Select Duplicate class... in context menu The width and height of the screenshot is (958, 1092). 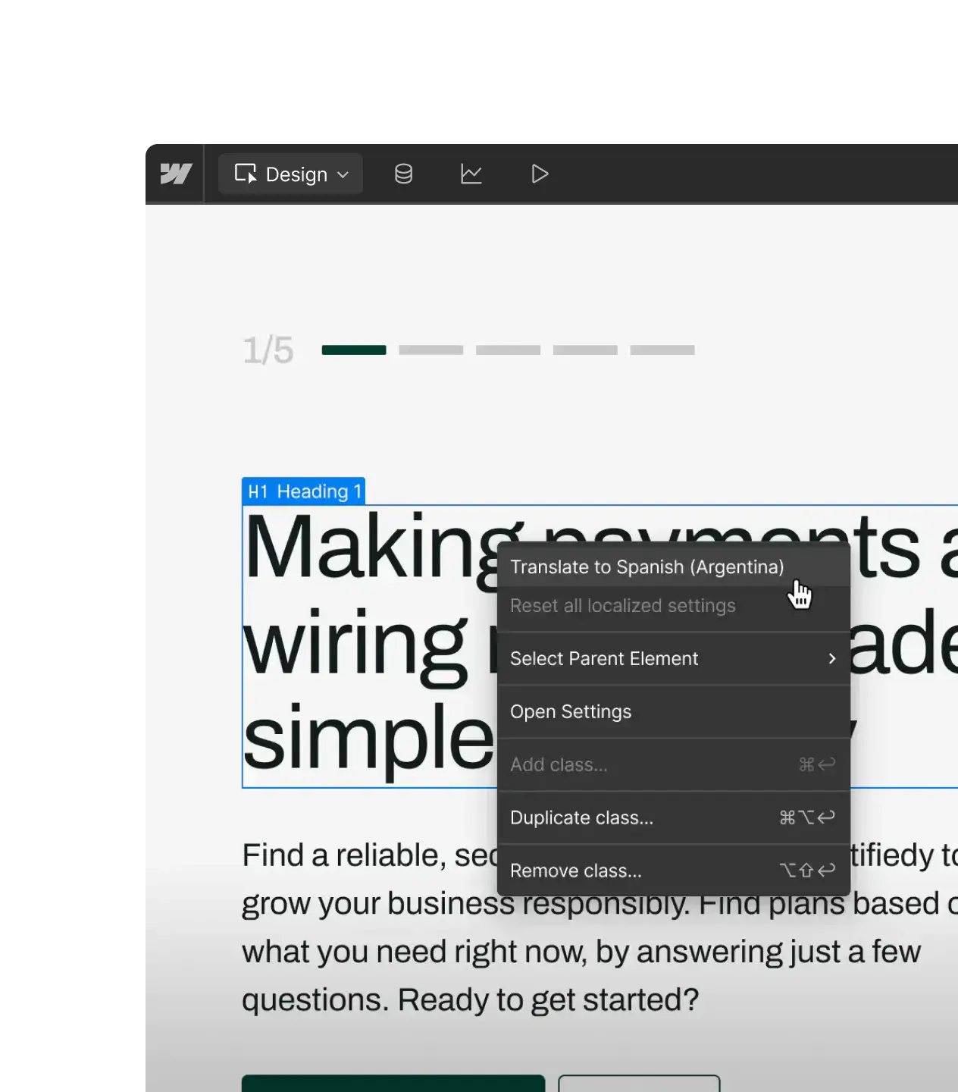[x=581, y=817]
